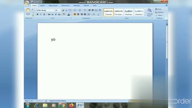Save the document from the Quick Access toolbar
Image resolution: width=192 pixels, height=108 pixels.
(x=32, y=2)
